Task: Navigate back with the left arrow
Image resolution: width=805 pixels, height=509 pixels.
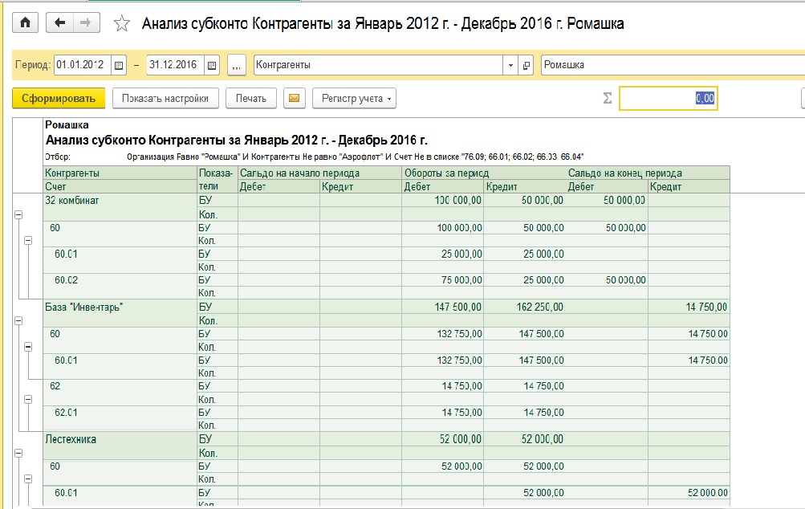Action: (x=59, y=22)
